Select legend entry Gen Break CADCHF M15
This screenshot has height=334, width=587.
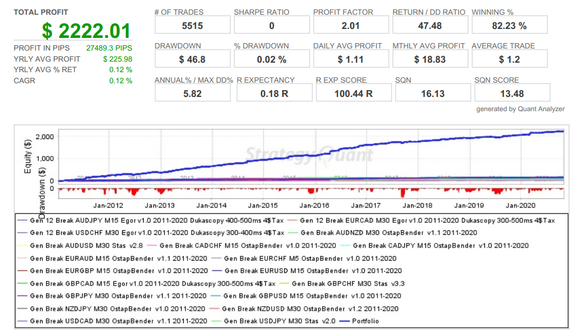(x=242, y=245)
